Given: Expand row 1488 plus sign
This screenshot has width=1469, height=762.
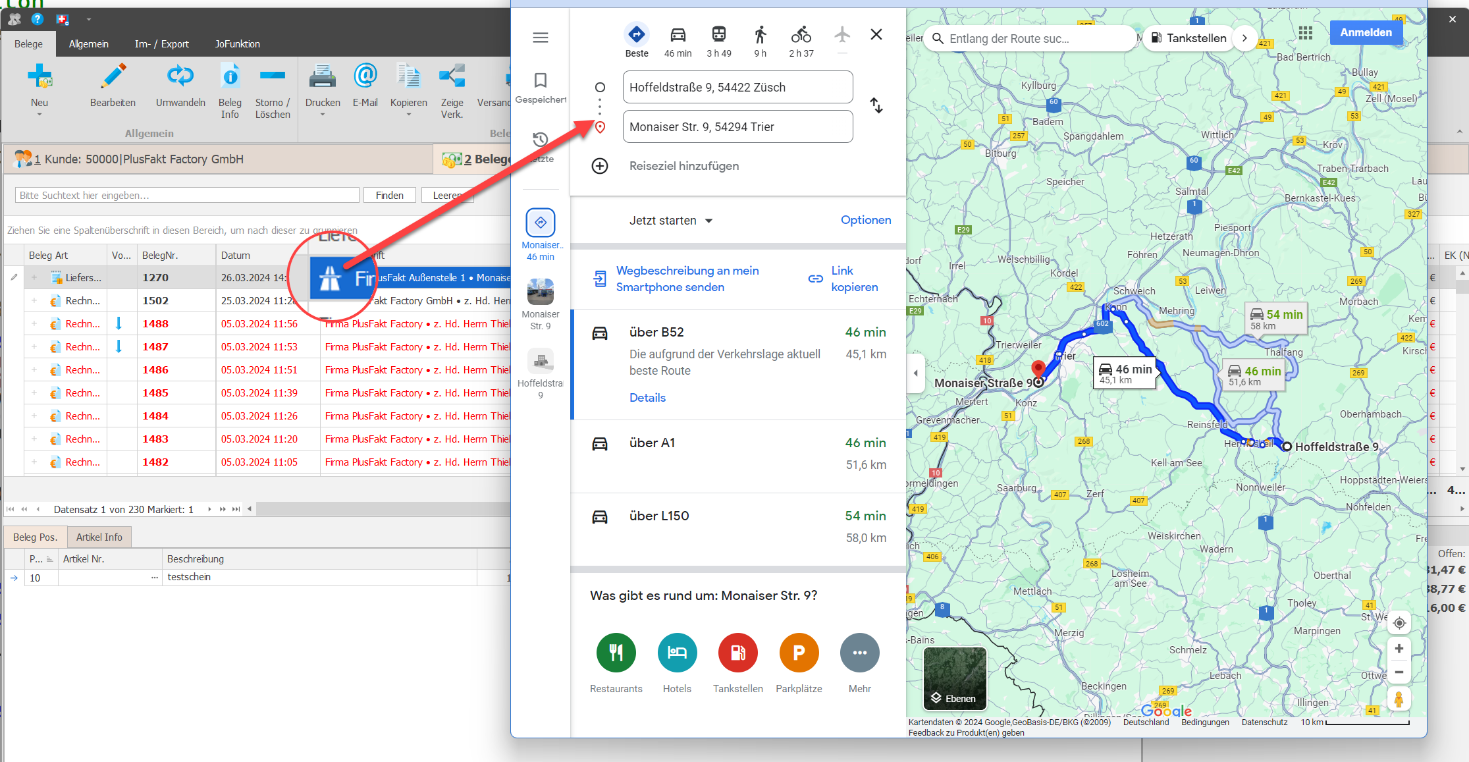Looking at the screenshot, I should 34,323.
